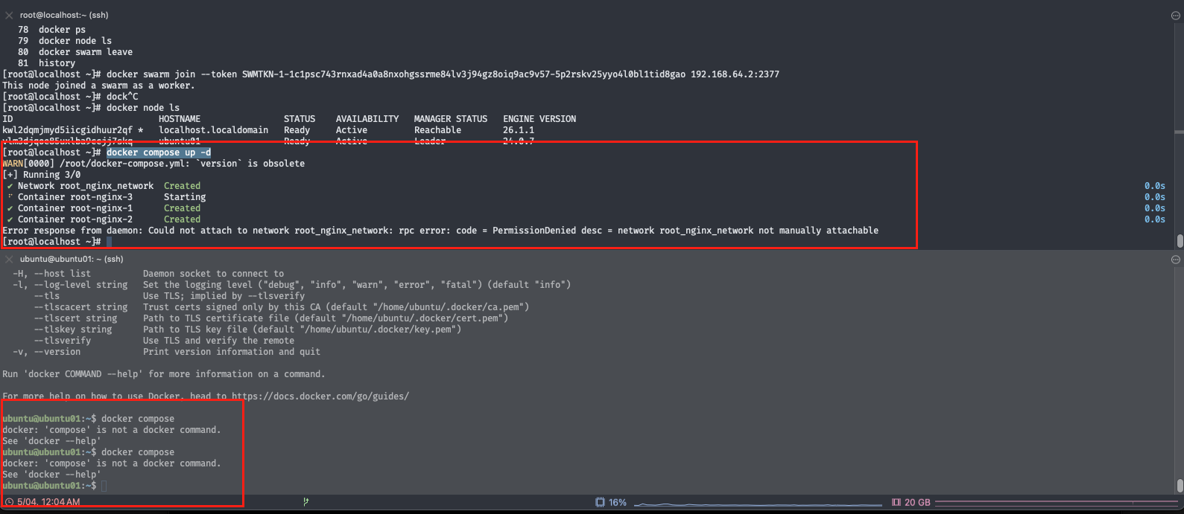Click the 5/04, 12:04 AM status entry
The width and height of the screenshot is (1184, 514).
pyautogui.click(x=48, y=502)
